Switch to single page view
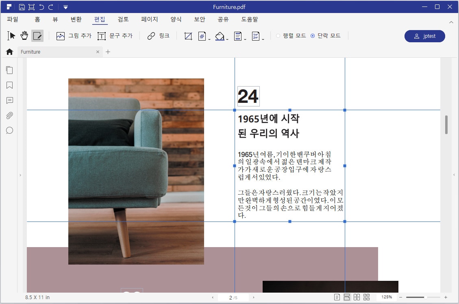Image resolution: width=459 pixels, height=304 pixels. (x=337, y=297)
